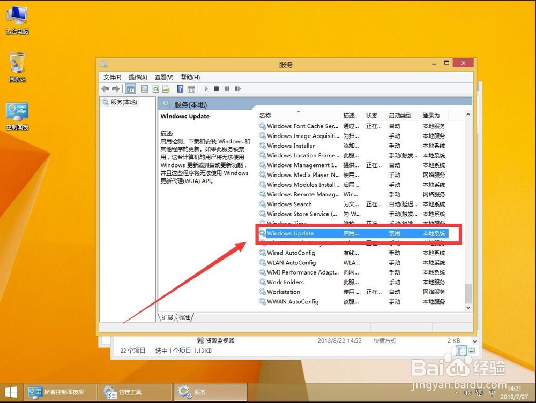Select the Windows Location Framework service

[x=353, y=155]
